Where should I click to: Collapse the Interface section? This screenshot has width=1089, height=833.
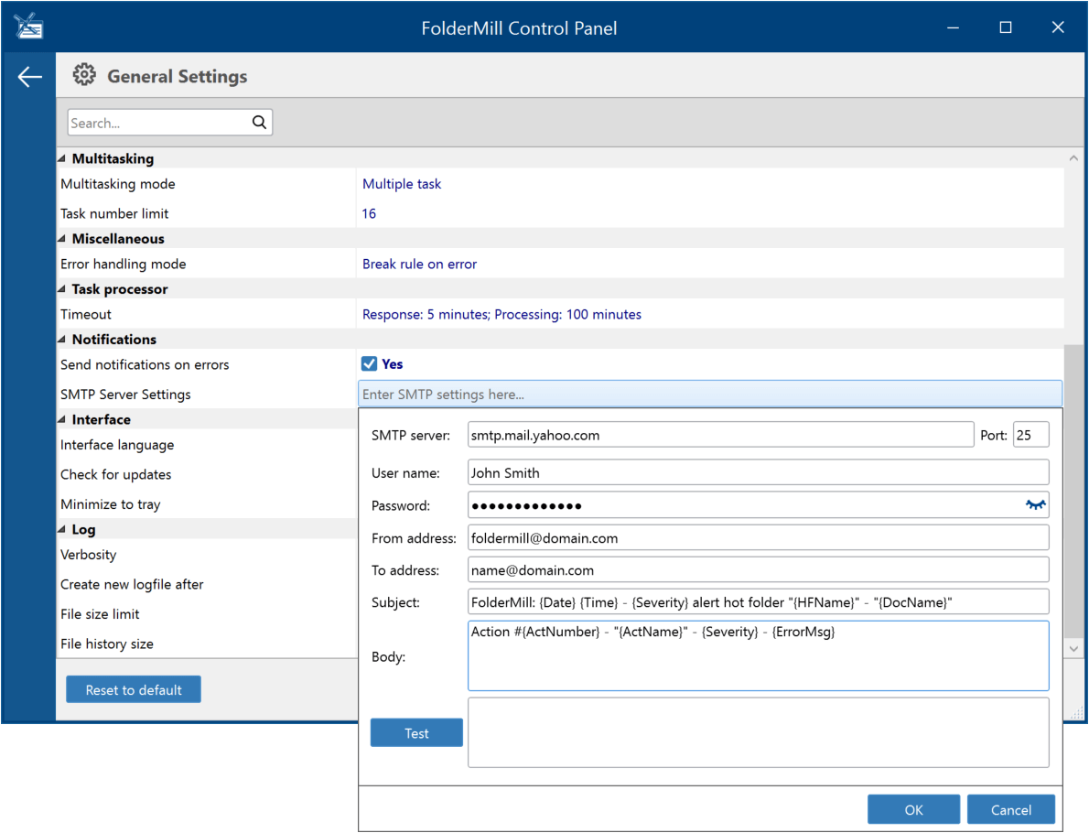coord(62,419)
